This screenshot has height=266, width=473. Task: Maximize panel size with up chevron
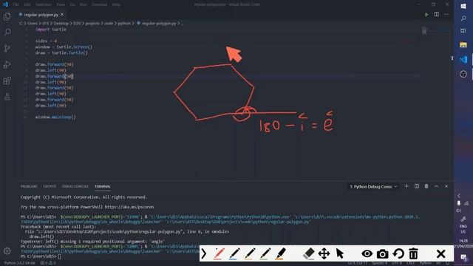[436, 186]
